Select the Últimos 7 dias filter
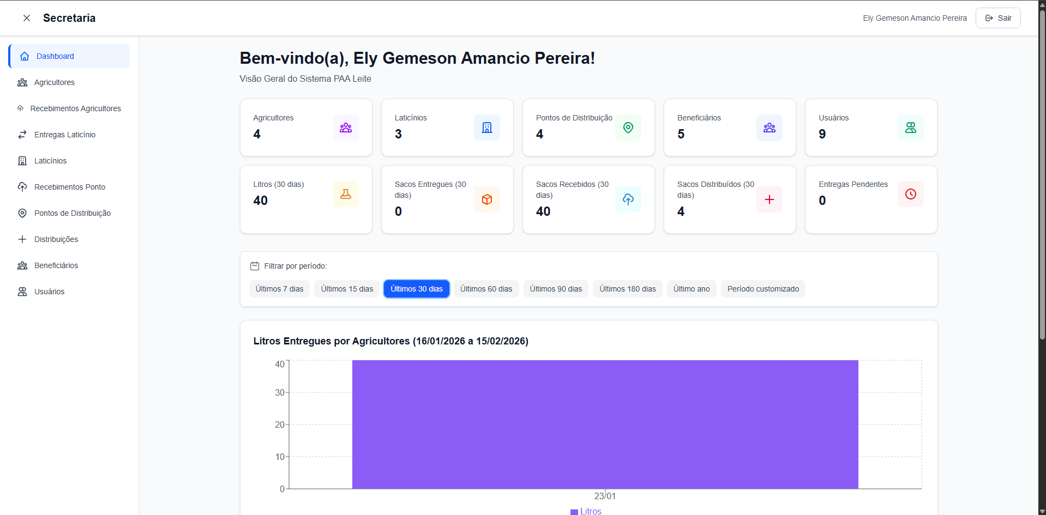1046x515 pixels. (x=279, y=289)
